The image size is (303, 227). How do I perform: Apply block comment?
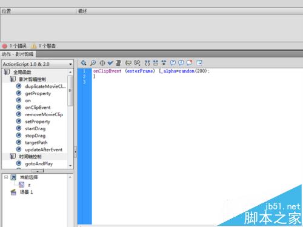coord(173,63)
